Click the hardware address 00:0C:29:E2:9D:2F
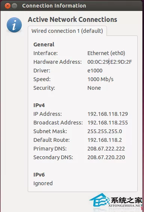144x212 pixels. pyautogui.click(x=109, y=62)
